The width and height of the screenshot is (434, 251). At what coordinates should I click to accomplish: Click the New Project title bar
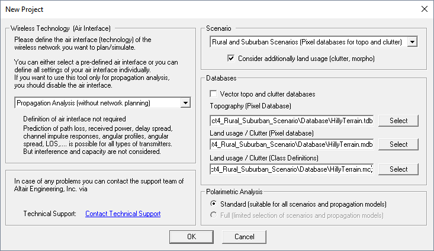[178, 9]
